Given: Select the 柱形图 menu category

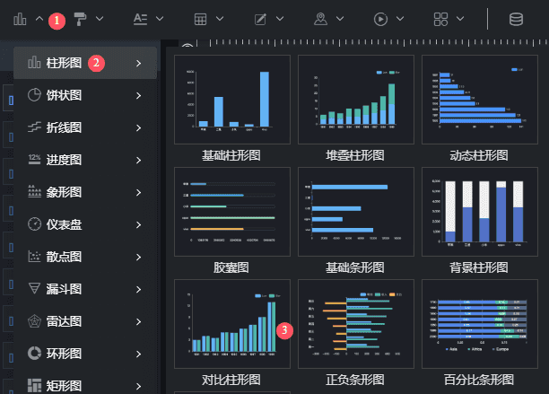Looking at the screenshot, I should click(85, 63).
